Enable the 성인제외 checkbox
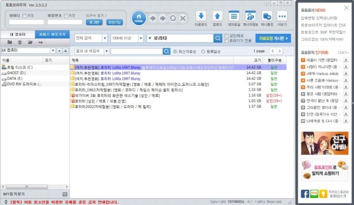Screen dimensions: 354x205 (x=226, y=36)
